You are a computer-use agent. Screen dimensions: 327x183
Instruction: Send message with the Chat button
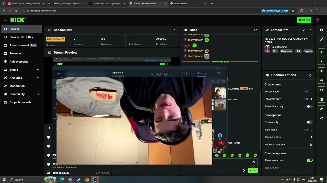point(253,171)
